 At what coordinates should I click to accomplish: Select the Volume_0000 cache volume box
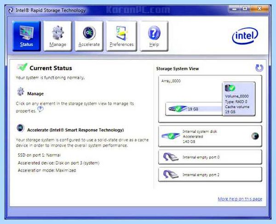point(239,99)
